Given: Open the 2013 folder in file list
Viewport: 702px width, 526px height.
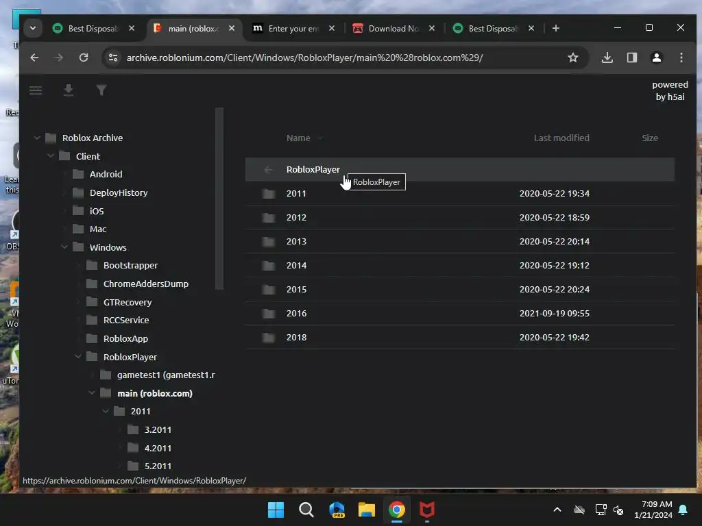Looking at the screenshot, I should coord(460,242).
